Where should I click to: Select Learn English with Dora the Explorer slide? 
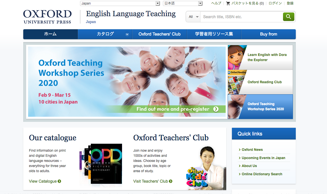260,57
